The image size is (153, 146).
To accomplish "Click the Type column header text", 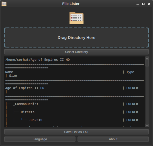I will coord(130,72).
